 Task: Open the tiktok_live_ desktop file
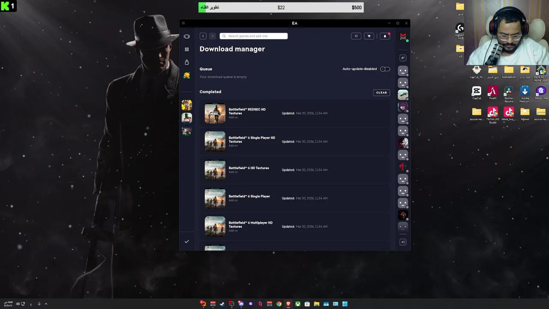[x=509, y=114]
